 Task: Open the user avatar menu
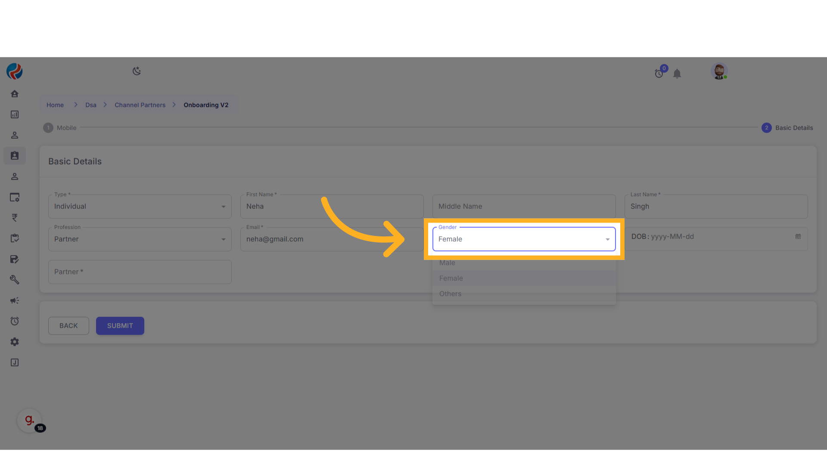tap(719, 71)
